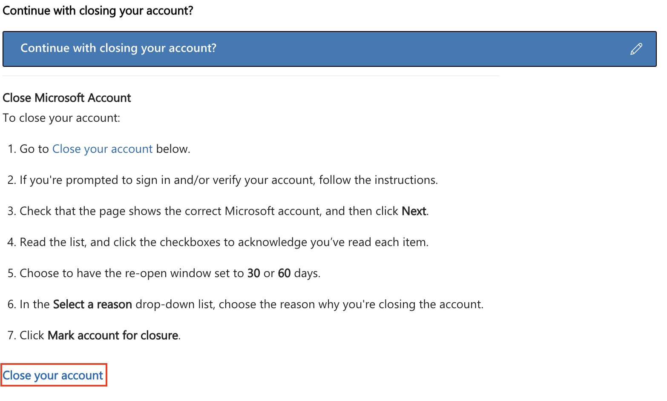Open the 'Close your account' link in step 1
This screenshot has height=401, width=667.
point(102,149)
